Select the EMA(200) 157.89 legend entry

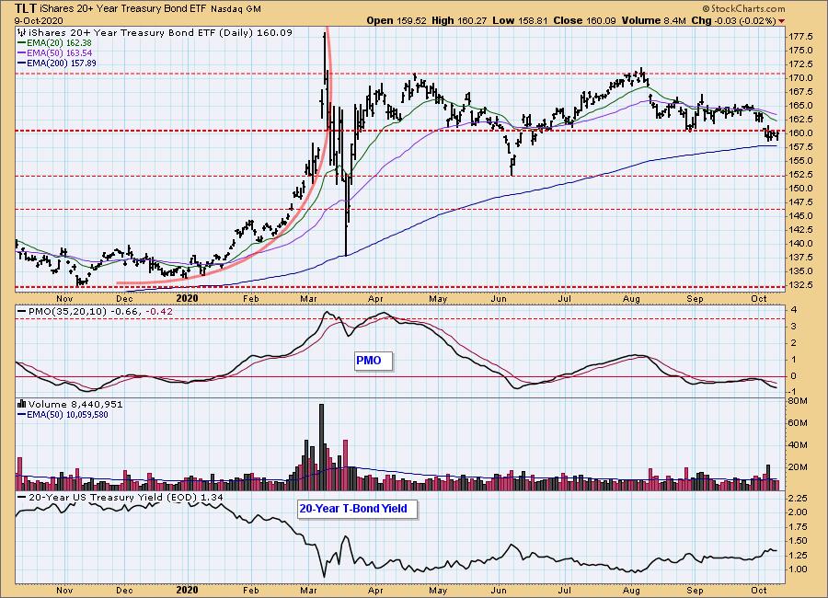pos(57,63)
